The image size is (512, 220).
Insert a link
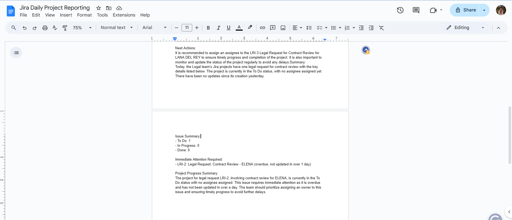(x=262, y=28)
